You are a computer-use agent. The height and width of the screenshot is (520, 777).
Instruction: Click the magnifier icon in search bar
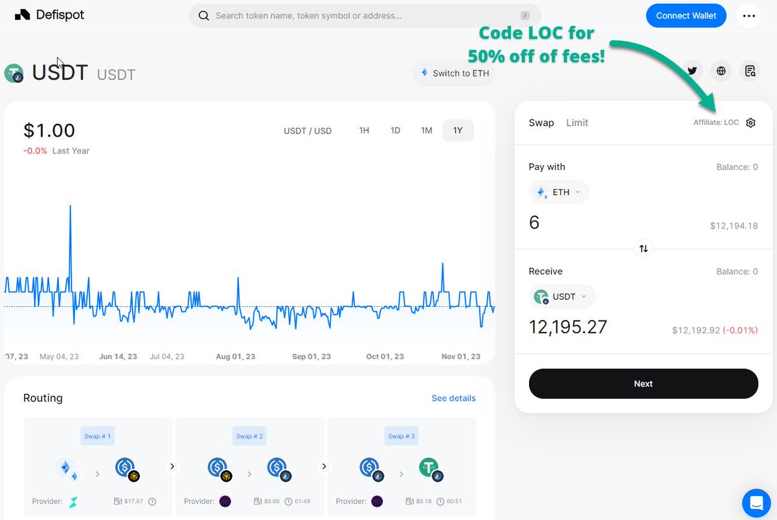204,16
